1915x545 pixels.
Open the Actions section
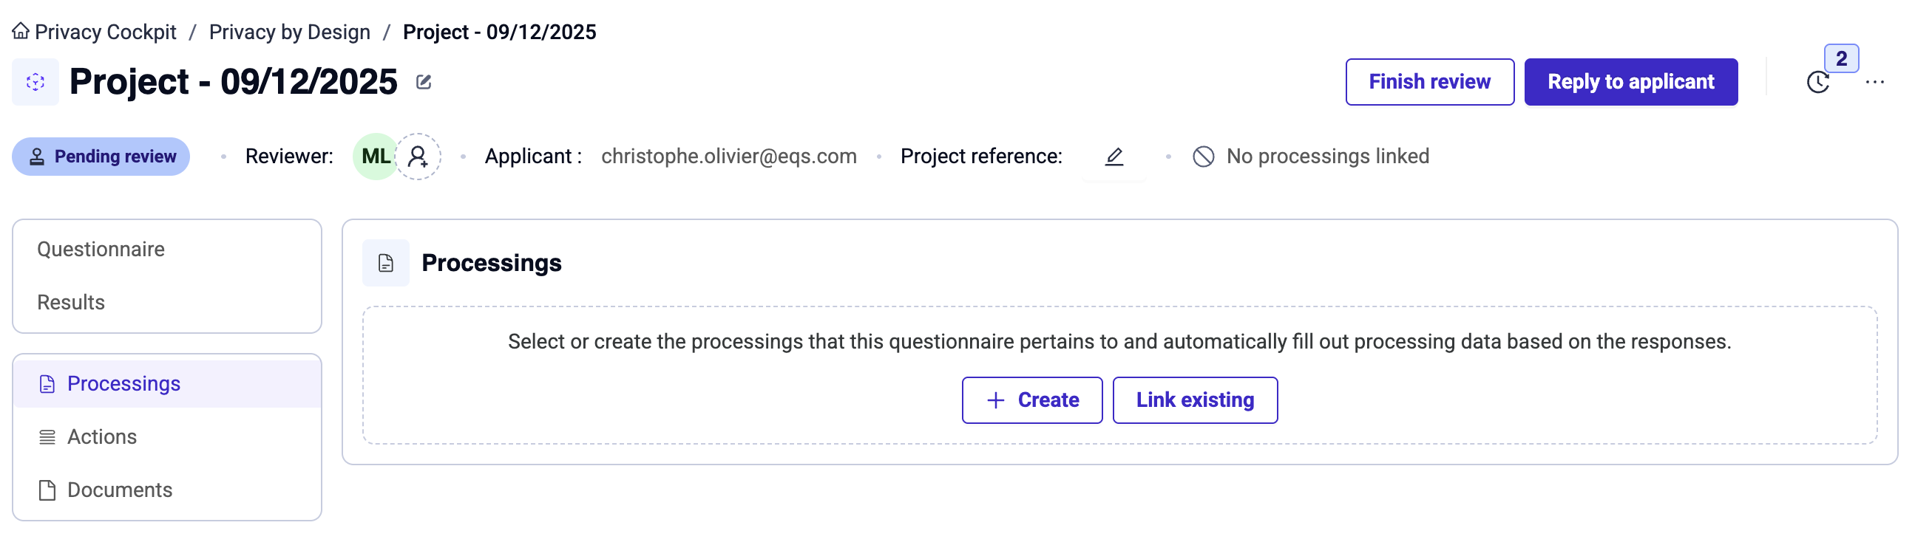click(x=102, y=437)
